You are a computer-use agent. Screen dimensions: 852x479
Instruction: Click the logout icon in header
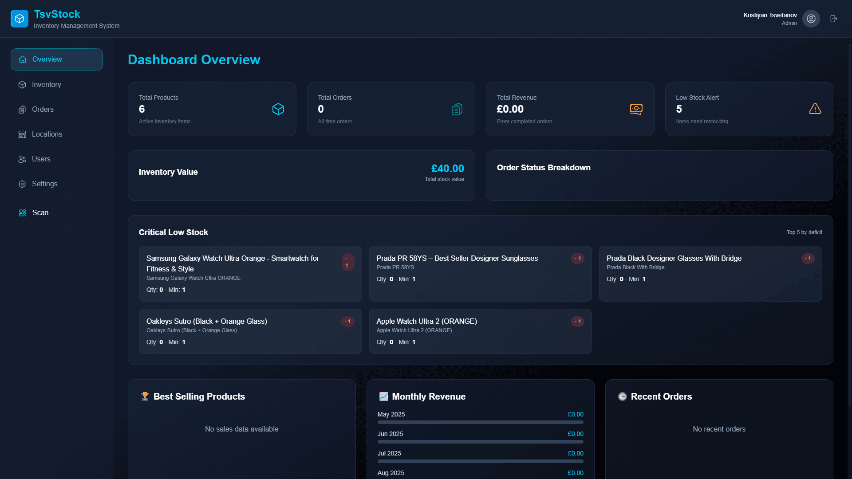[x=834, y=19]
